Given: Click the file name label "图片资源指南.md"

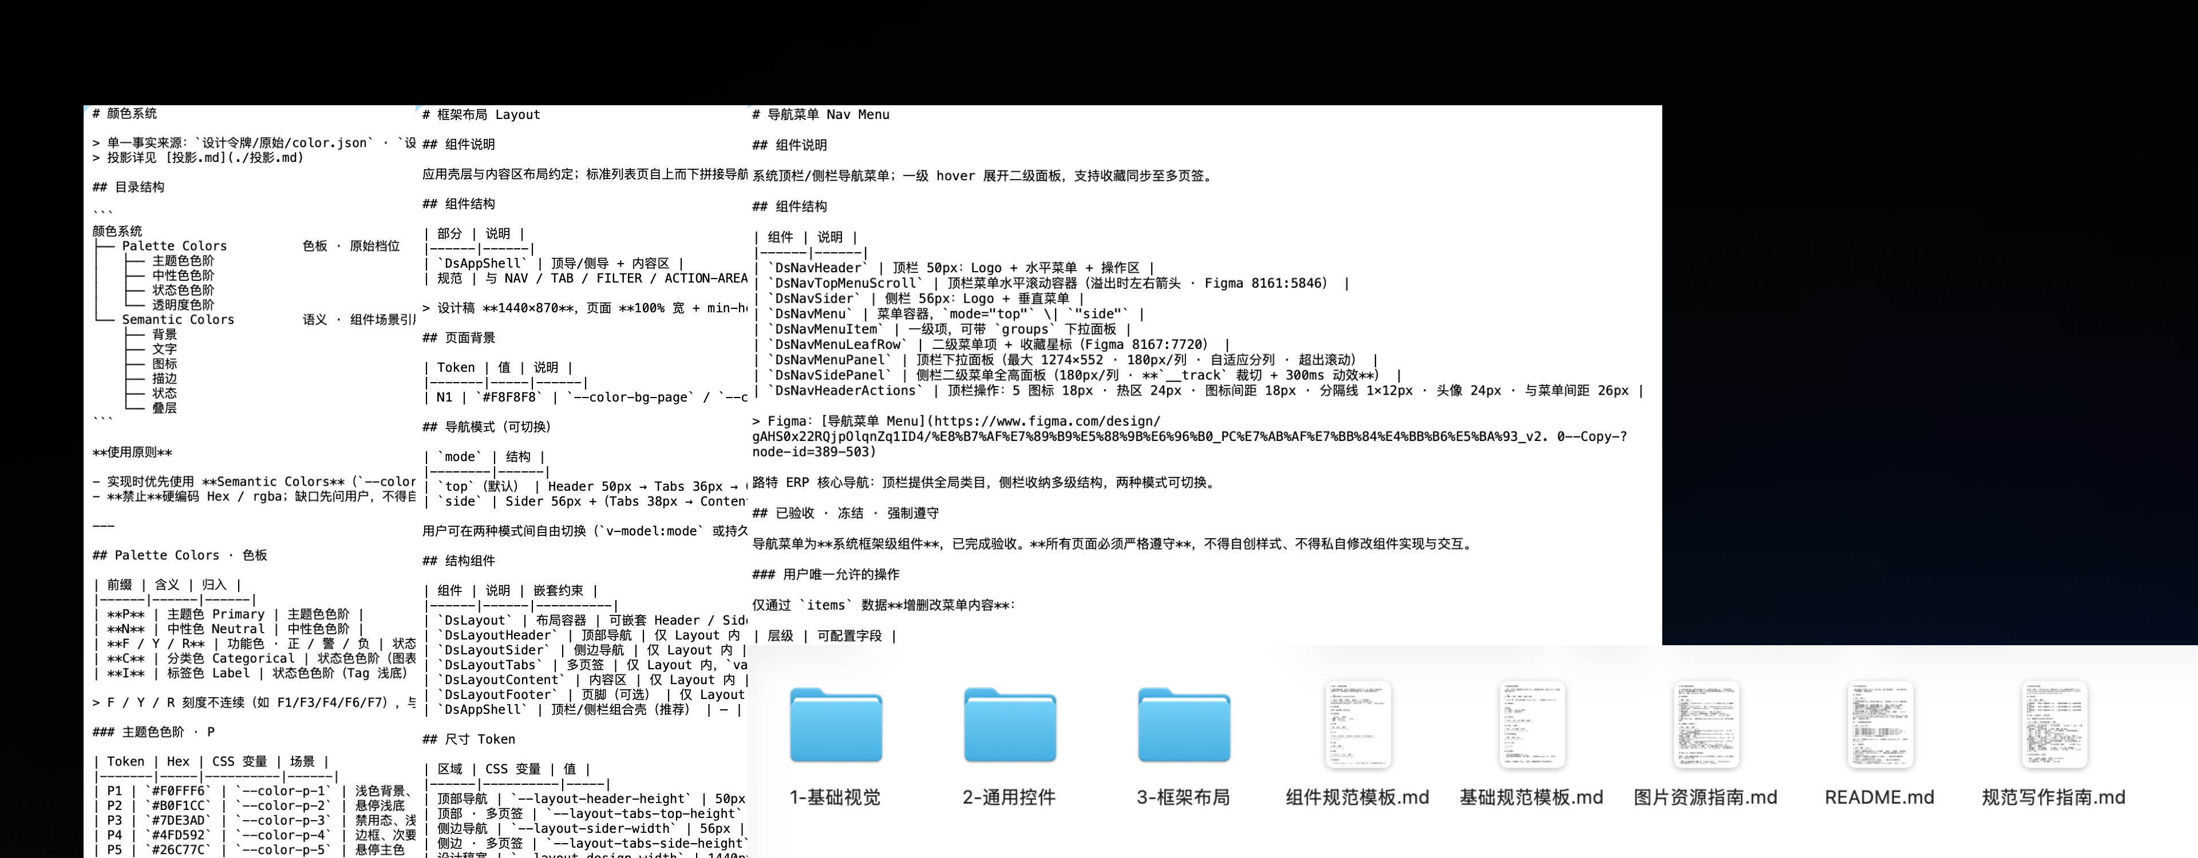Looking at the screenshot, I should 1706,797.
